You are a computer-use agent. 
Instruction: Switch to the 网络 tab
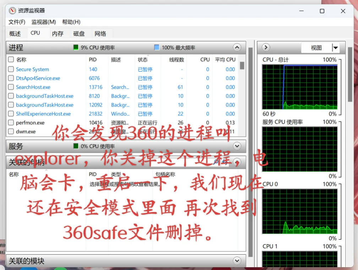tap(101, 33)
